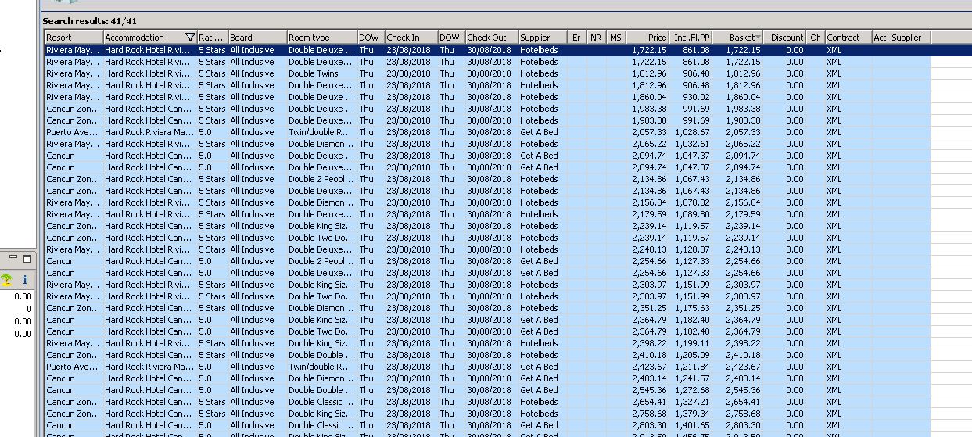Sort by the Supplier column header
Image resolution: width=972 pixels, height=437 pixels.
[543, 37]
